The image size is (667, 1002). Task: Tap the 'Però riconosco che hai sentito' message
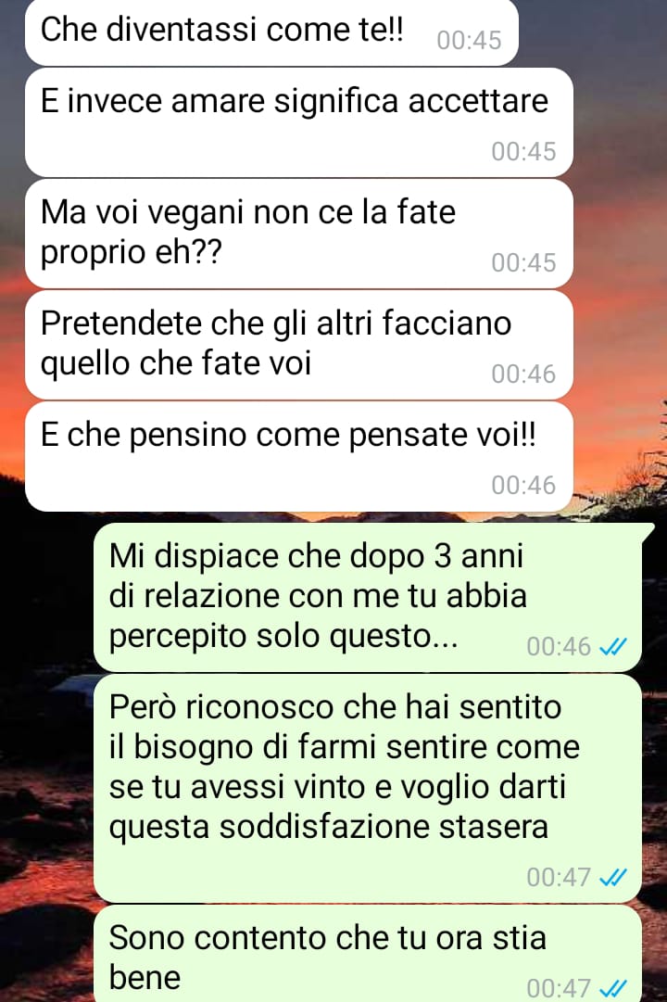tap(368, 789)
